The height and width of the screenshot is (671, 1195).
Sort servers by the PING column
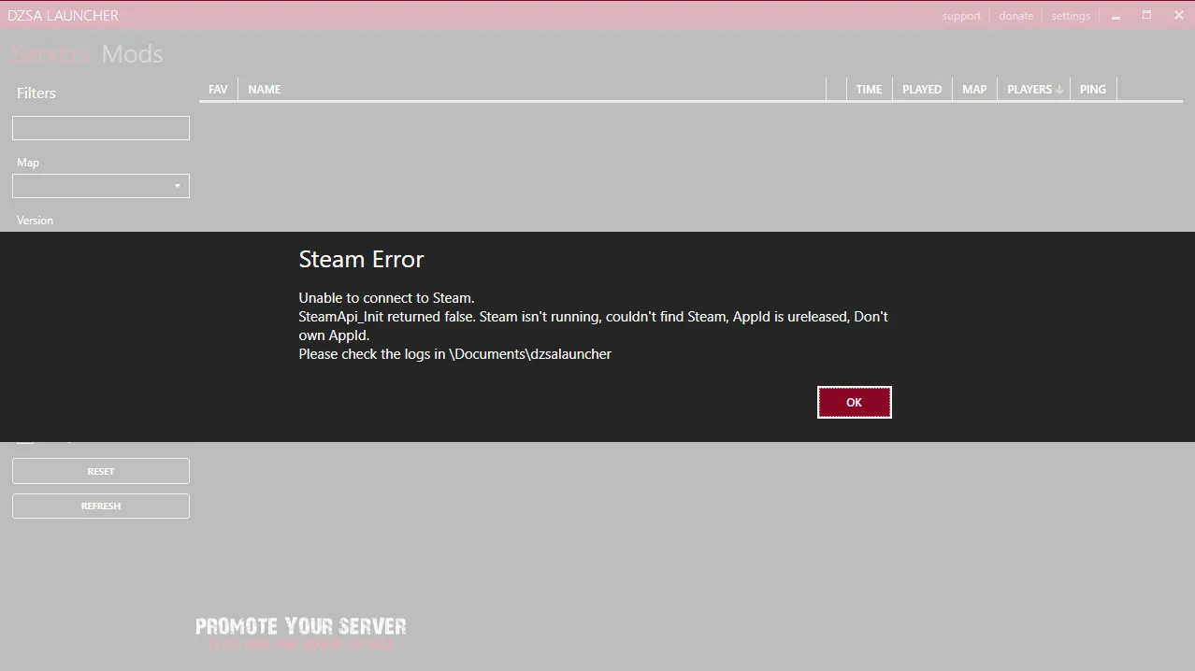coord(1093,90)
